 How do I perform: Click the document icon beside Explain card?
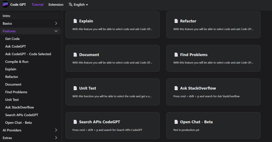(x=75, y=21)
